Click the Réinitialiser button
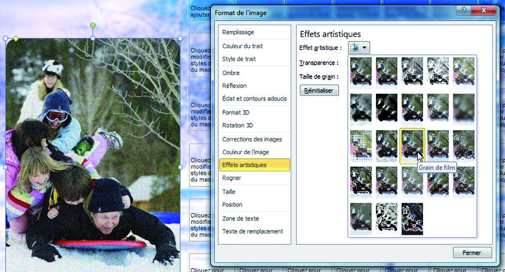Image resolution: width=505 pixels, height=272 pixels. pos(319,90)
